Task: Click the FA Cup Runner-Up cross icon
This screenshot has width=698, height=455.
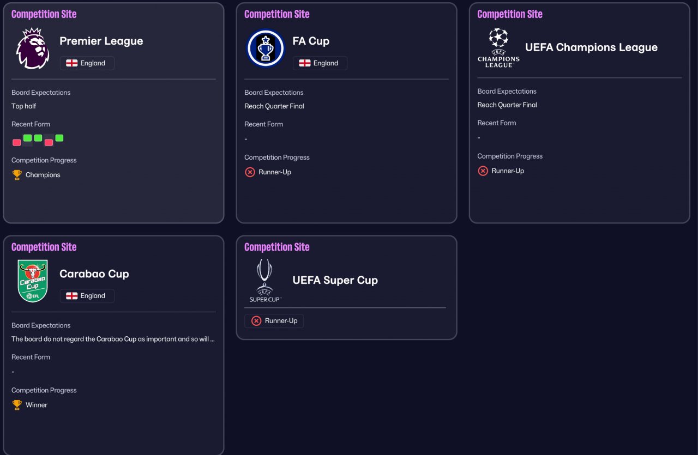Action: point(250,172)
